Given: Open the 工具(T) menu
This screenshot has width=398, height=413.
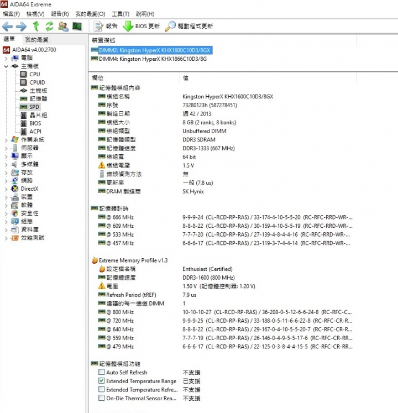Looking at the screenshot, I should (121, 14).
